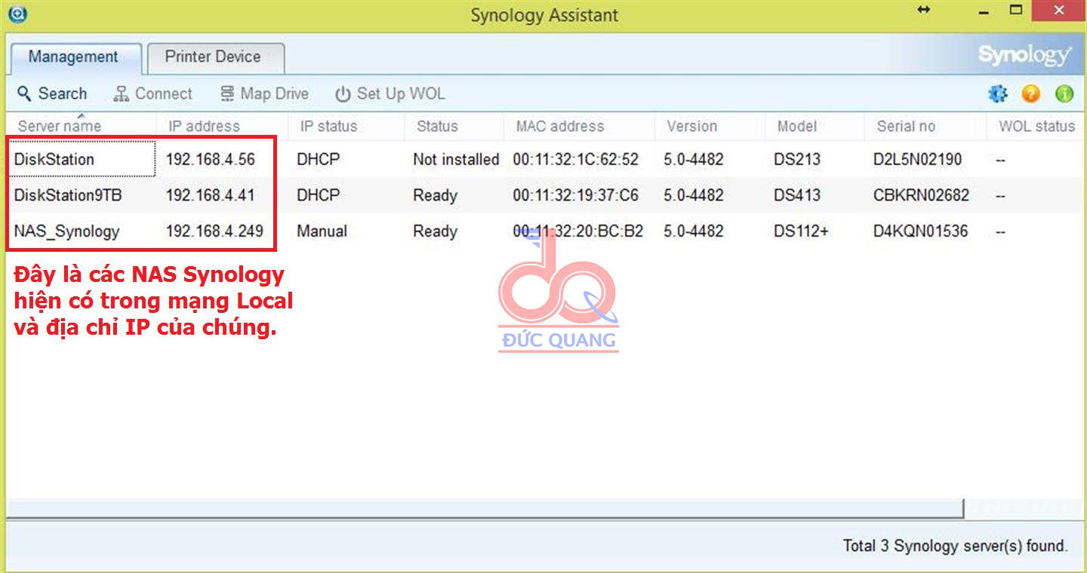1087x573 pixels.
Task: Click IP address 192.168.4.249
Action: (x=214, y=231)
